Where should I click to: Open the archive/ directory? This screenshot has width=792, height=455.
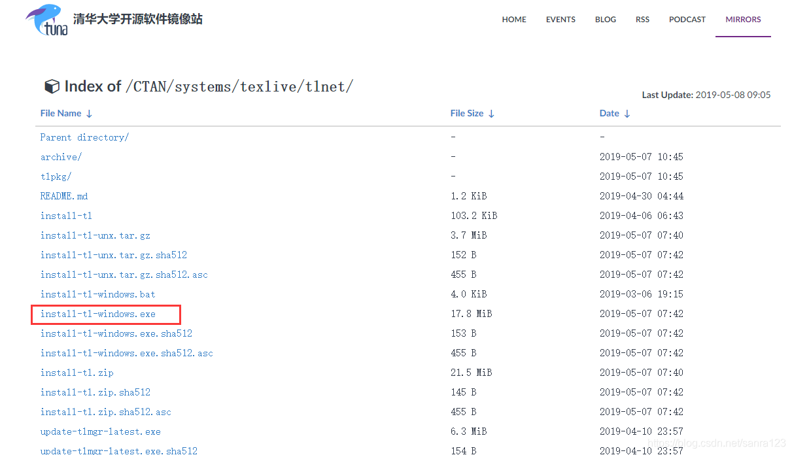point(61,157)
